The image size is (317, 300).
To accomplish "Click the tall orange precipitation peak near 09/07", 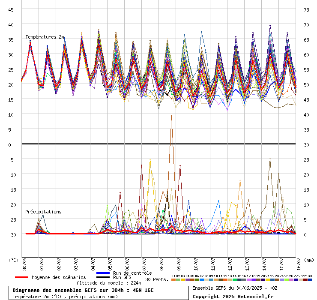I will [x=171, y=117].
